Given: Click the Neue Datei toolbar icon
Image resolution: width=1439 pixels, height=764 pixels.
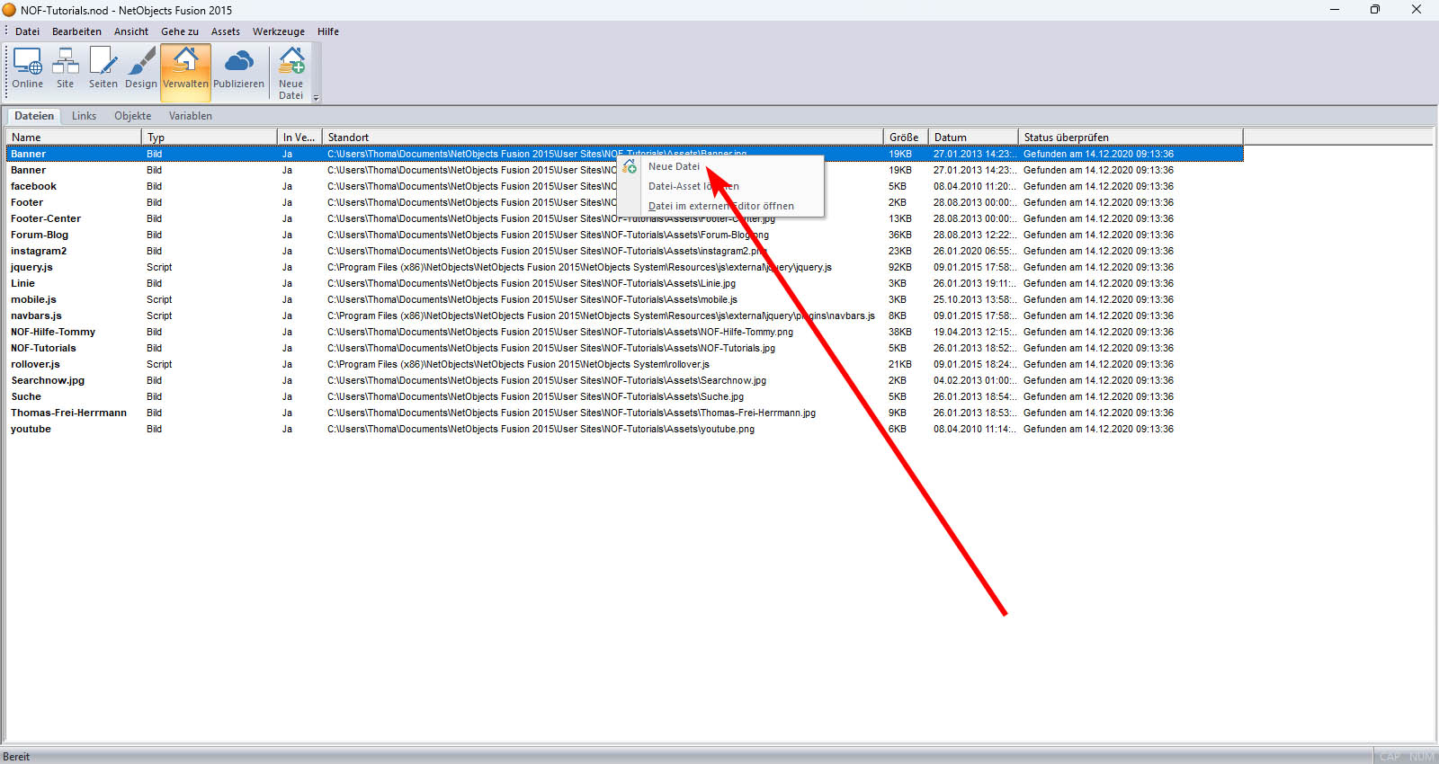Looking at the screenshot, I should click(290, 72).
